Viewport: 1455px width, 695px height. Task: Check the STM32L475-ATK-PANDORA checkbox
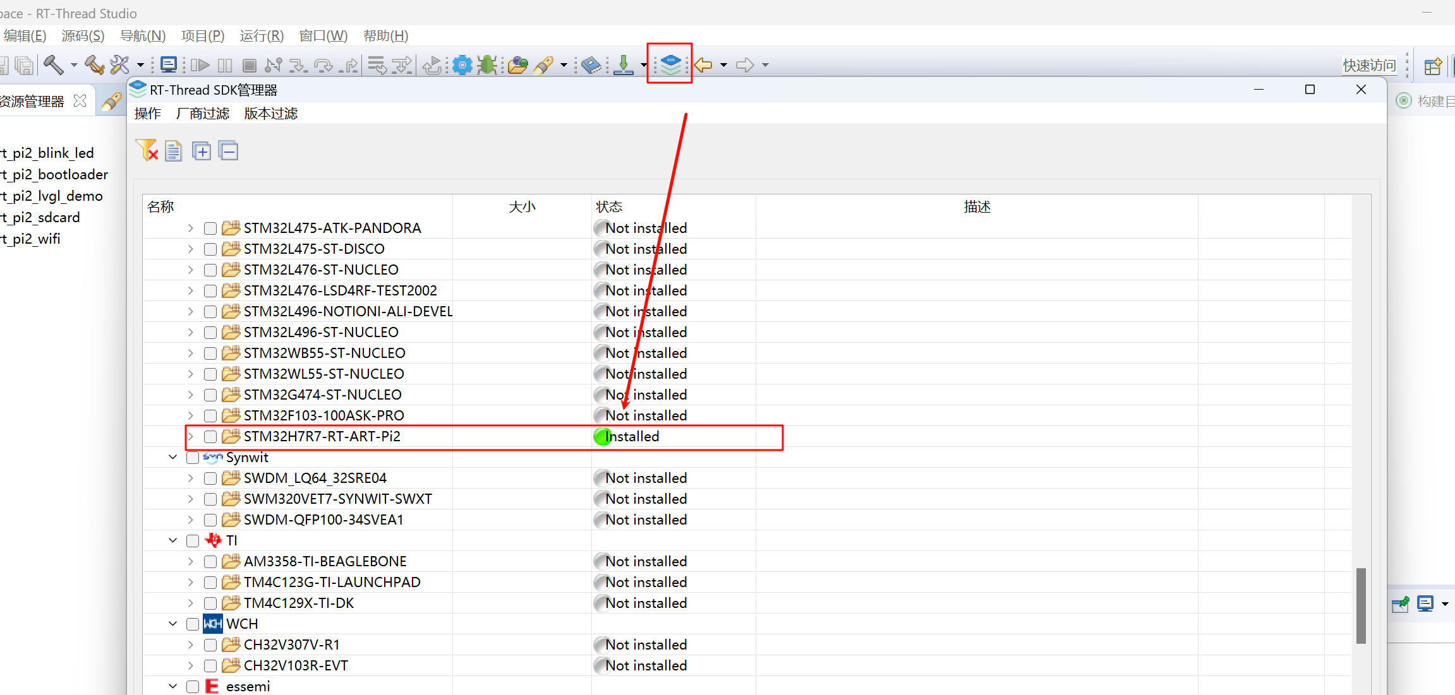click(x=210, y=229)
